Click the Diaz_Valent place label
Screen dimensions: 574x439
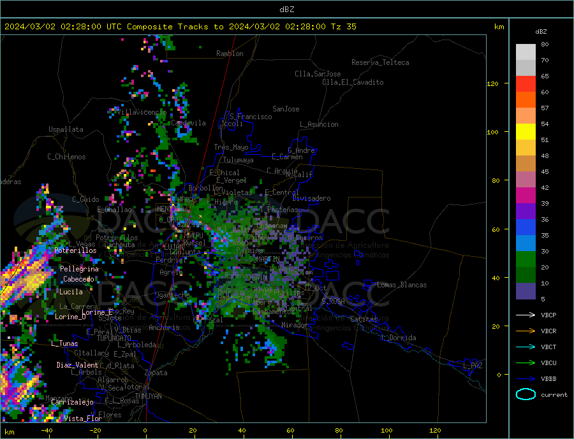coord(77,365)
